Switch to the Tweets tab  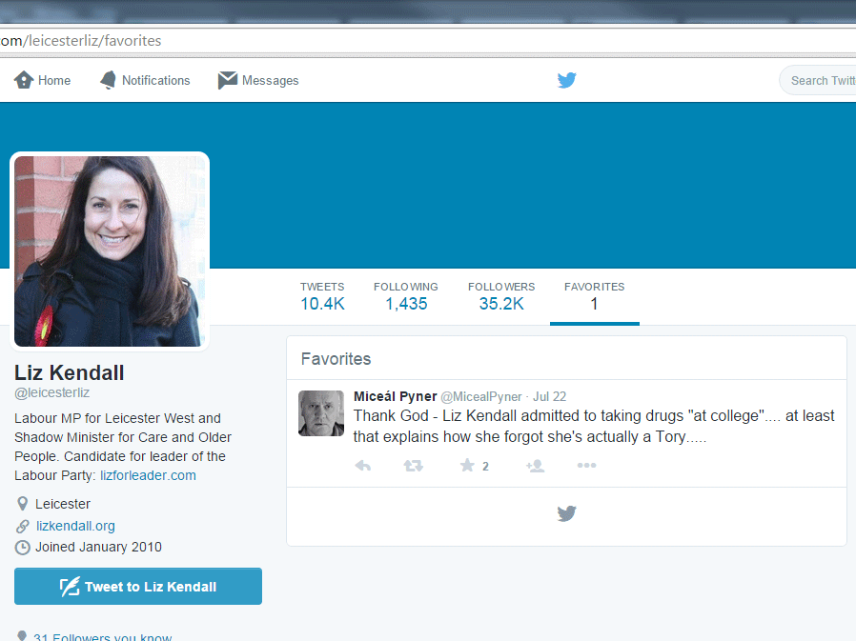322,296
